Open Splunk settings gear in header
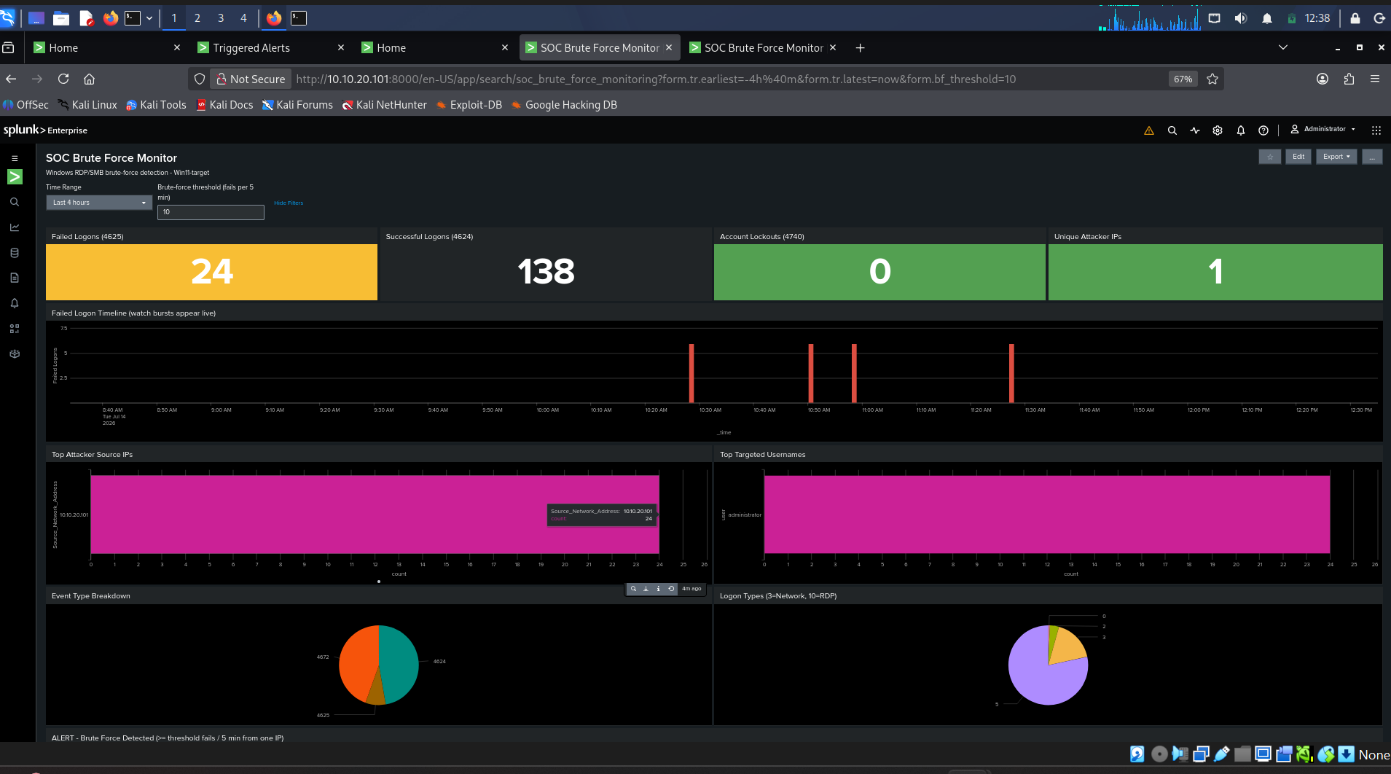The height and width of the screenshot is (774, 1391). (x=1218, y=130)
